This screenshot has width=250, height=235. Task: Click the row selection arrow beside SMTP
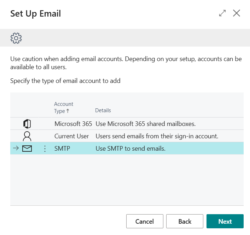[x=16, y=148]
